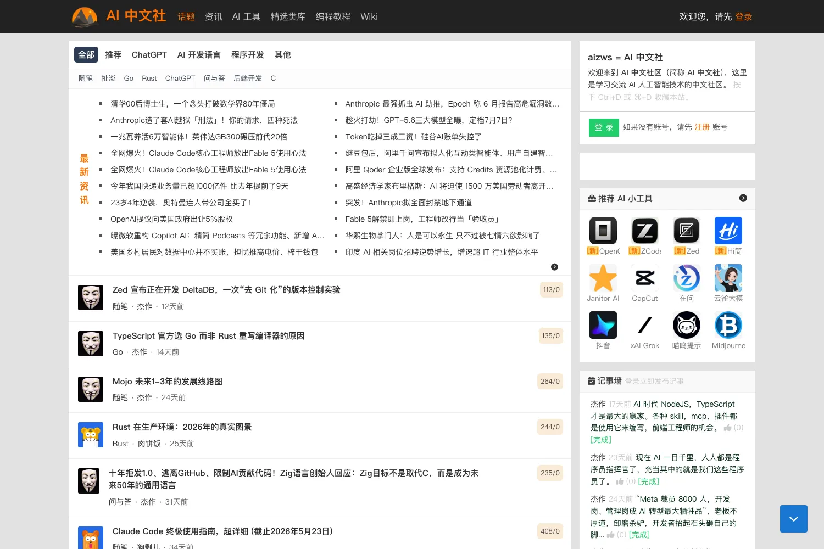Select the 全部 category tab
Viewport: 824px width, 549px height.
click(86, 55)
